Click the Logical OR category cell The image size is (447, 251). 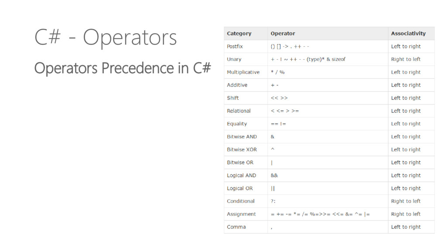pyautogui.click(x=246, y=188)
